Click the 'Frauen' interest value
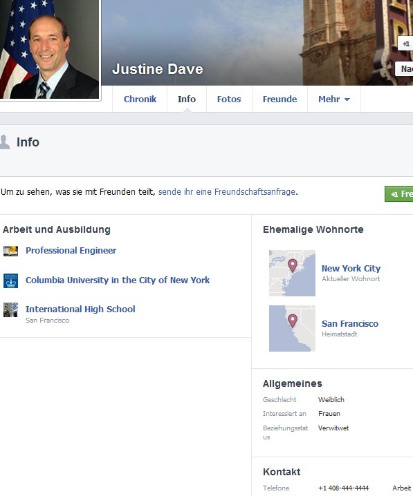 [x=329, y=413]
